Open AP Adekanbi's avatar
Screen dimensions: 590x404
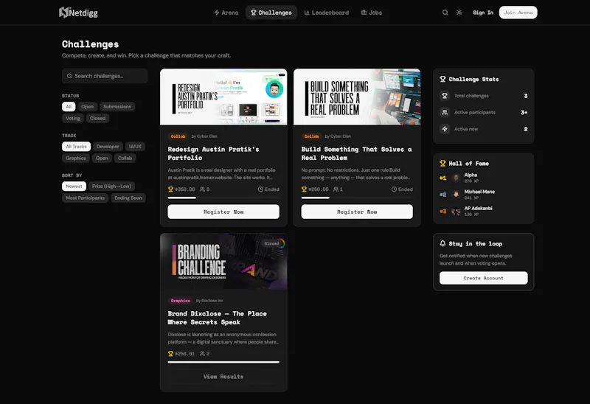(456, 212)
